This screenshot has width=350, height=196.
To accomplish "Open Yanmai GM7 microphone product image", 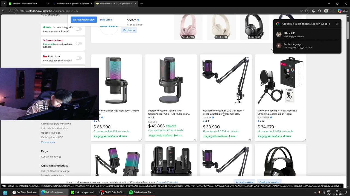I will pyautogui.click(x=171, y=80).
